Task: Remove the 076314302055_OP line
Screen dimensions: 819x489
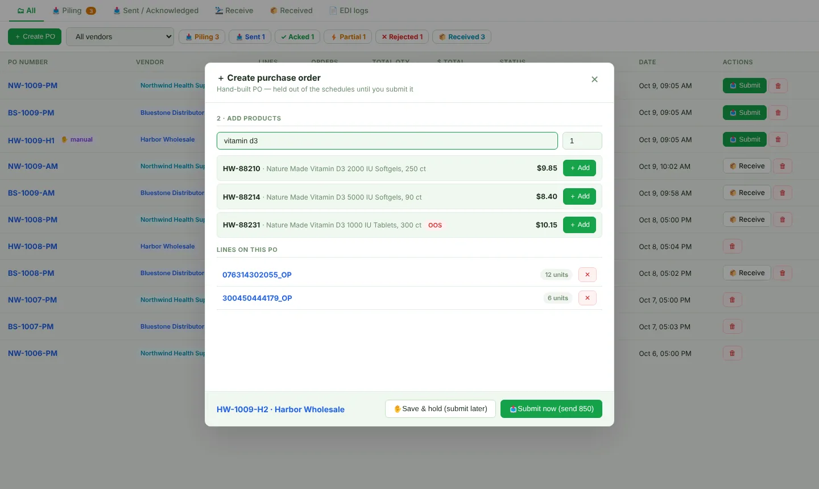Action: pyautogui.click(x=588, y=275)
